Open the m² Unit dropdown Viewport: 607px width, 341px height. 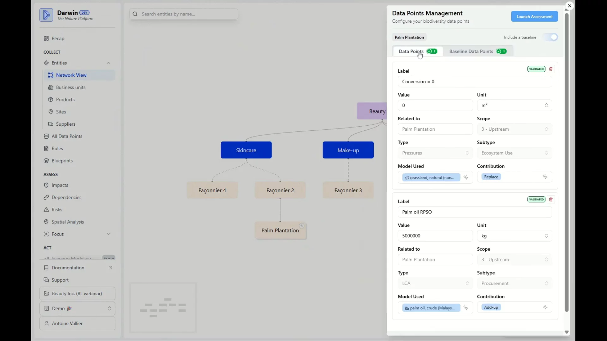(x=514, y=105)
